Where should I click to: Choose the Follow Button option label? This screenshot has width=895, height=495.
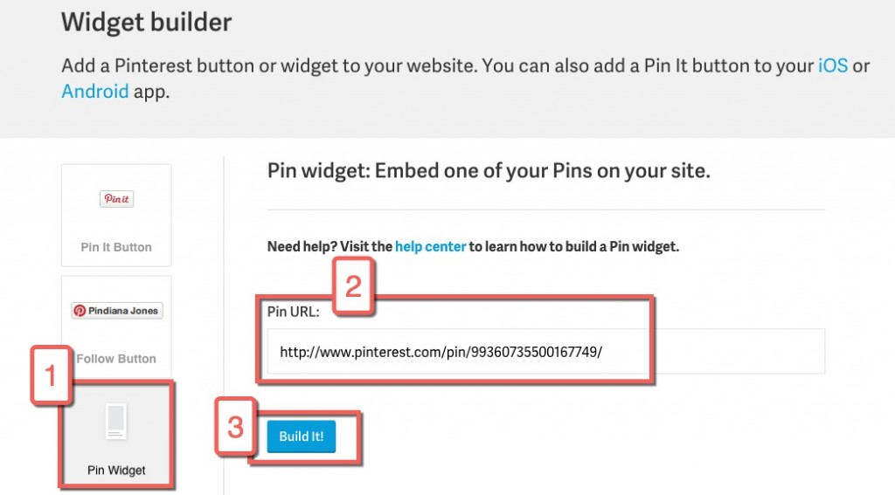click(x=116, y=359)
